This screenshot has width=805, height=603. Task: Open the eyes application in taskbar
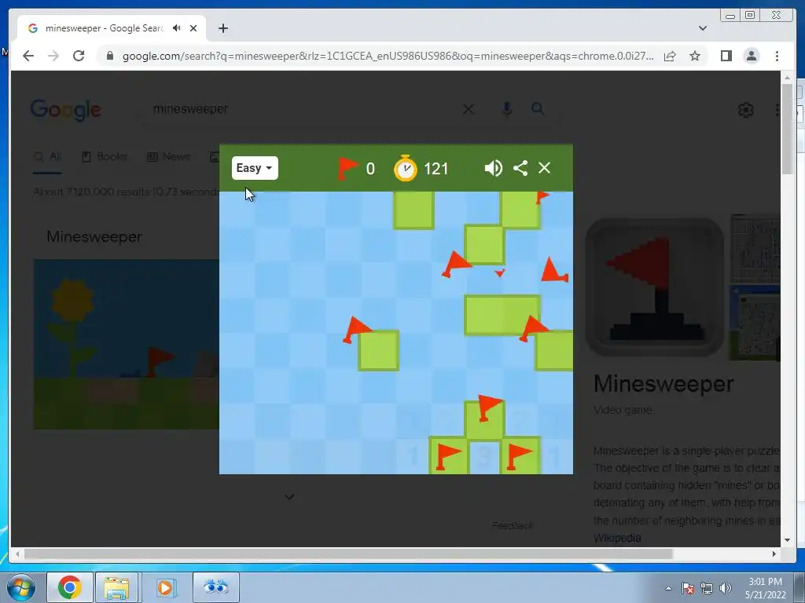click(215, 587)
